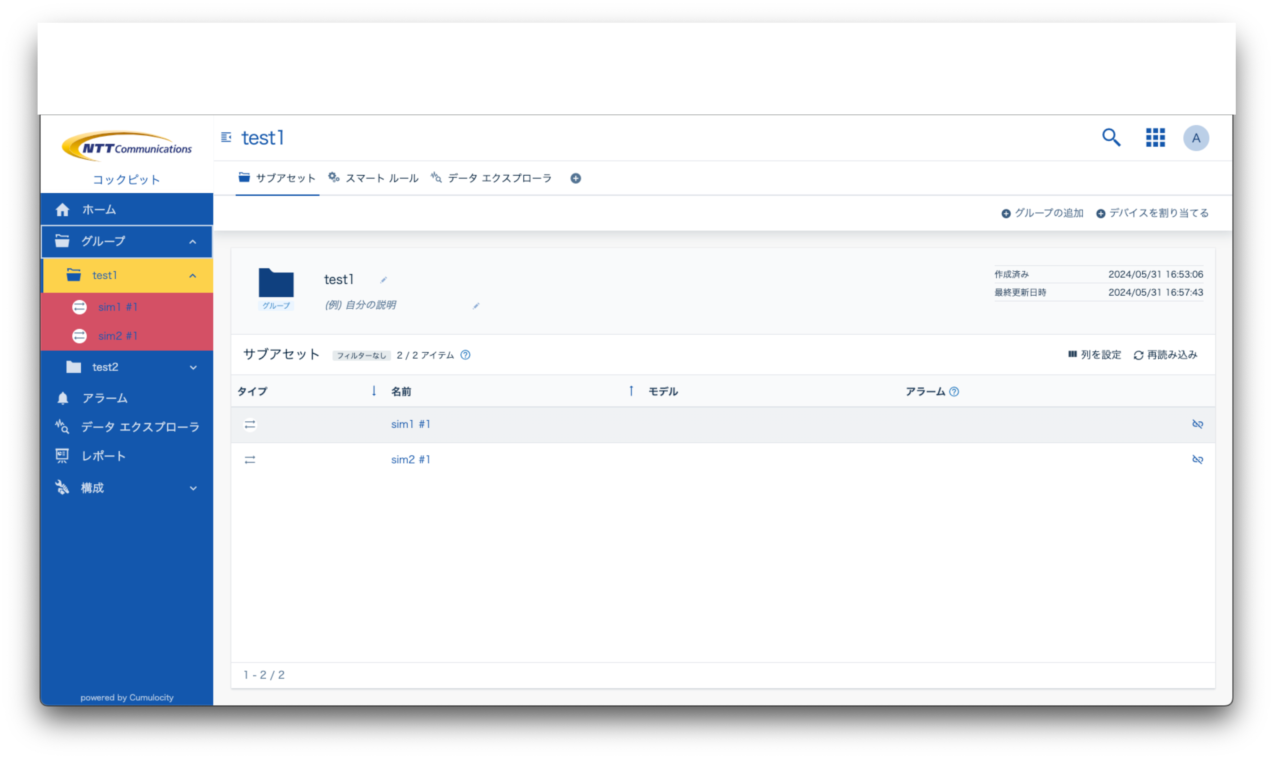Unassign sim1 #1 using its unlink icon
The height and width of the screenshot is (759, 1273).
click(x=1197, y=424)
